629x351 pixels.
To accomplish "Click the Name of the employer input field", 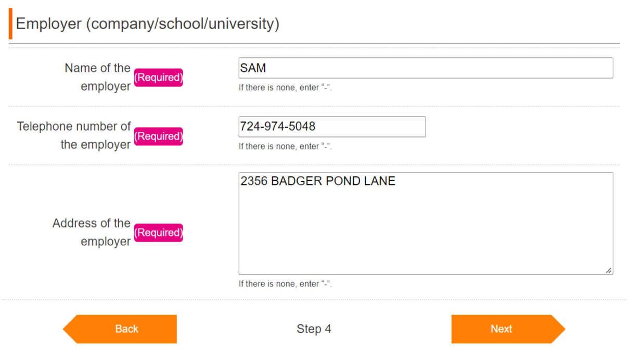I will coord(425,68).
